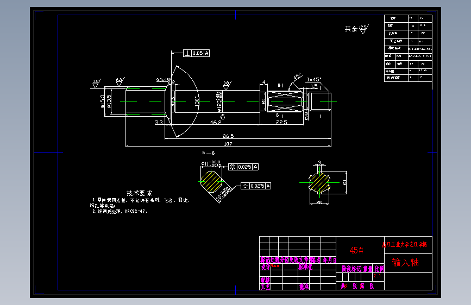Screen dimensions: 471x305
Task: Select the 107 overall length dimension
Action: pos(228,144)
